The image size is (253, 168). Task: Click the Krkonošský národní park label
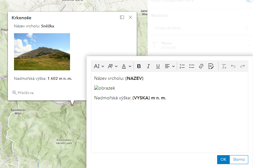click(x=64, y=141)
